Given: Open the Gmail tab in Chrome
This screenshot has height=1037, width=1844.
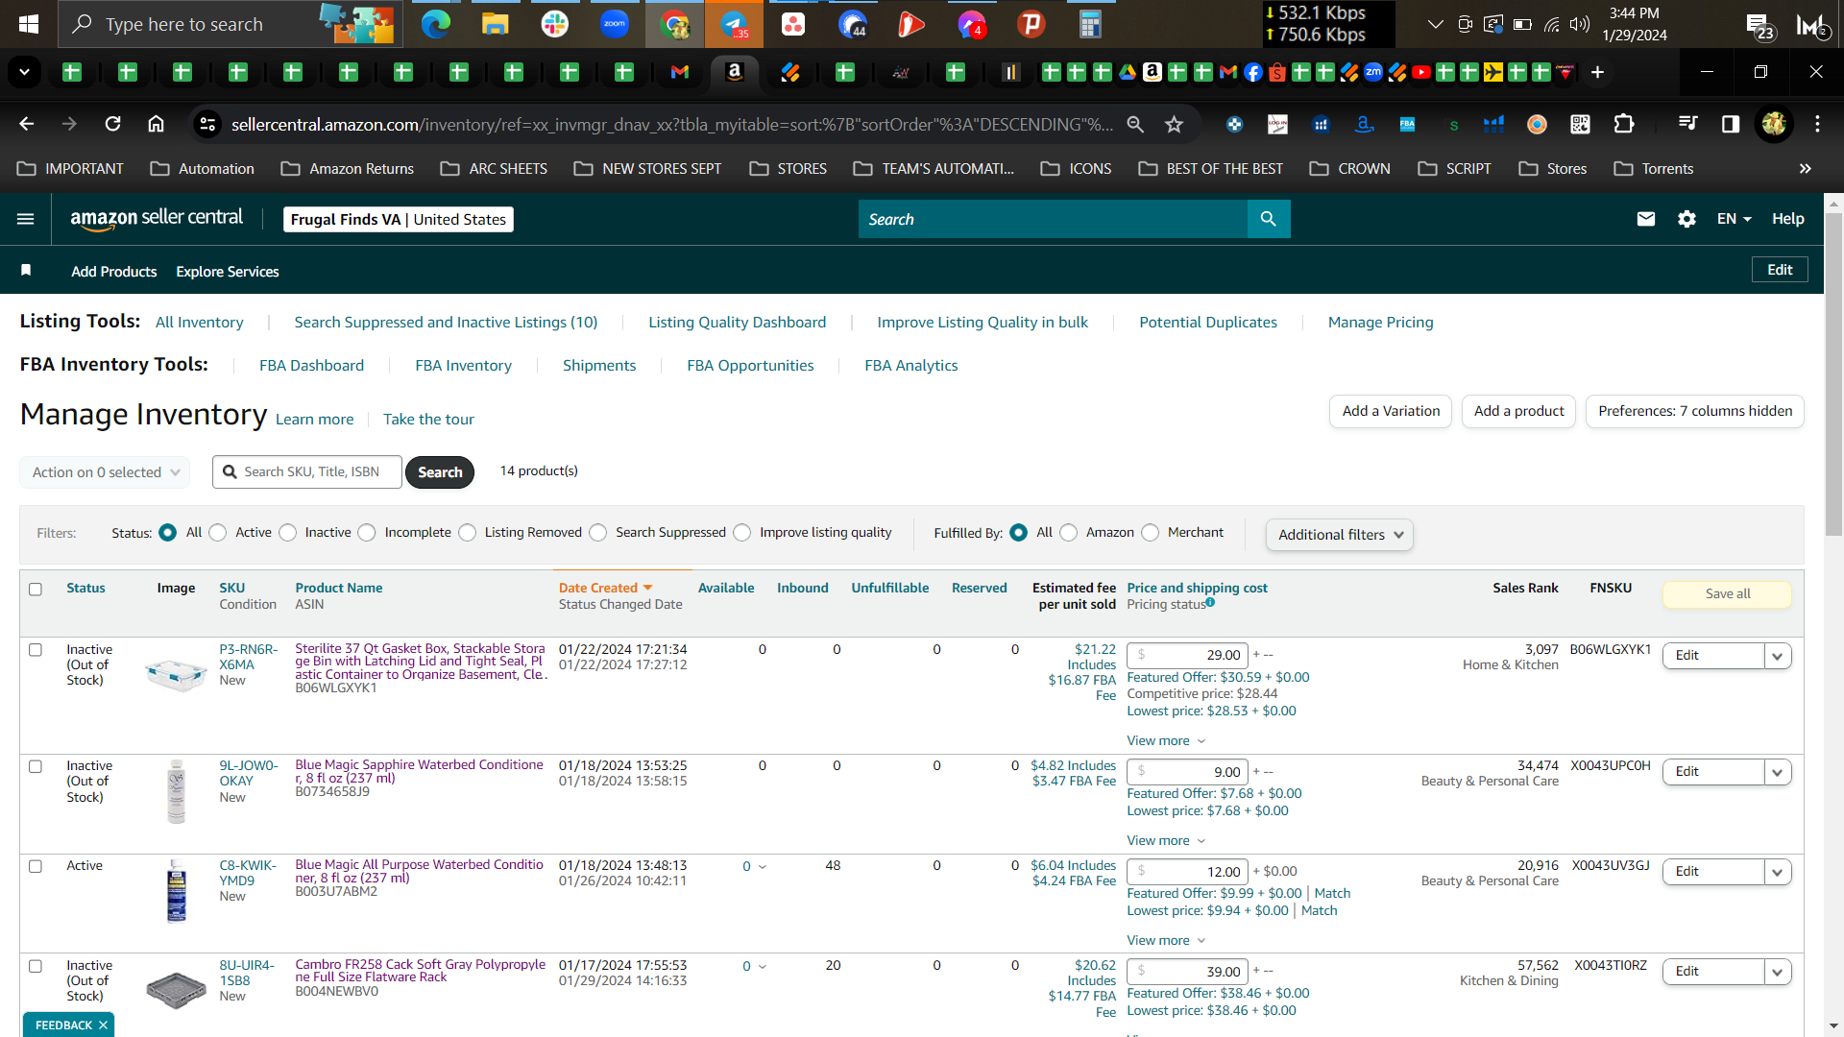Looking at the screenshot, I should (x=680, y=72).
